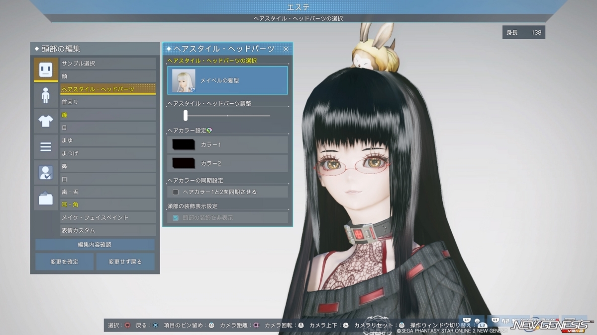Open the person-with-checkmark category icon
This screenshot has height=335, width=597.
(x=46, y=173)
